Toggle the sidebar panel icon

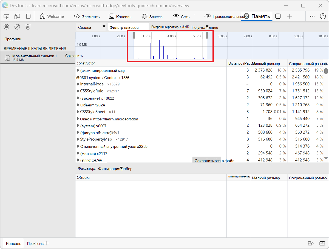(28, 16)
